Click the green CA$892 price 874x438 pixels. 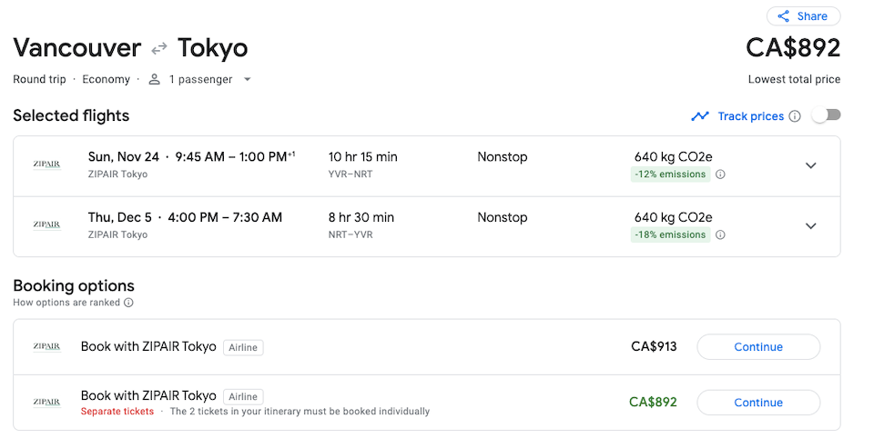(653, 403)
